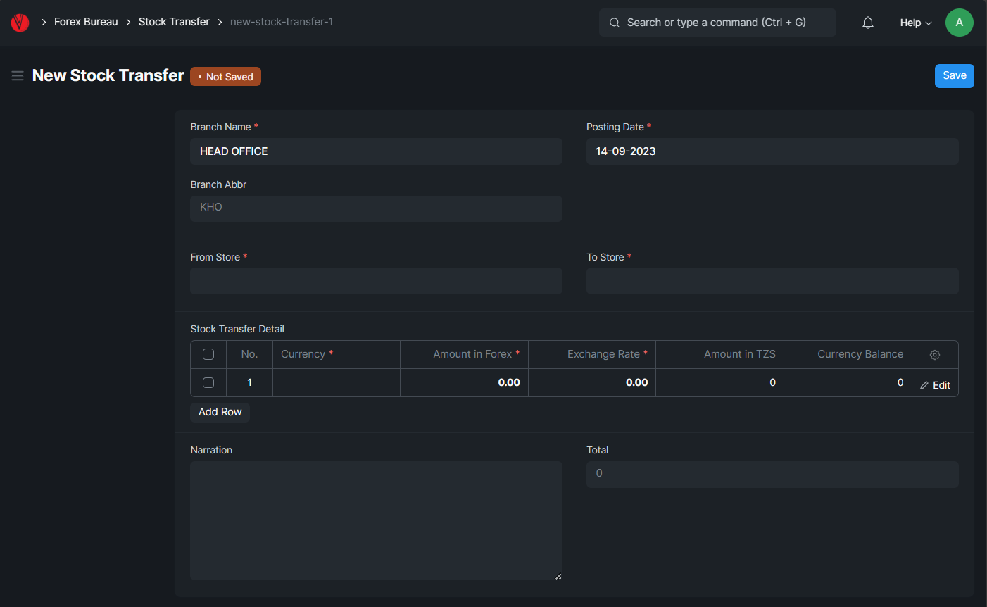Click the Exchange Rate column header

(x=592, y=354)
